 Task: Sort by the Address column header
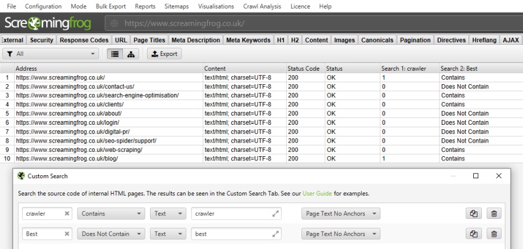point(109,68)
